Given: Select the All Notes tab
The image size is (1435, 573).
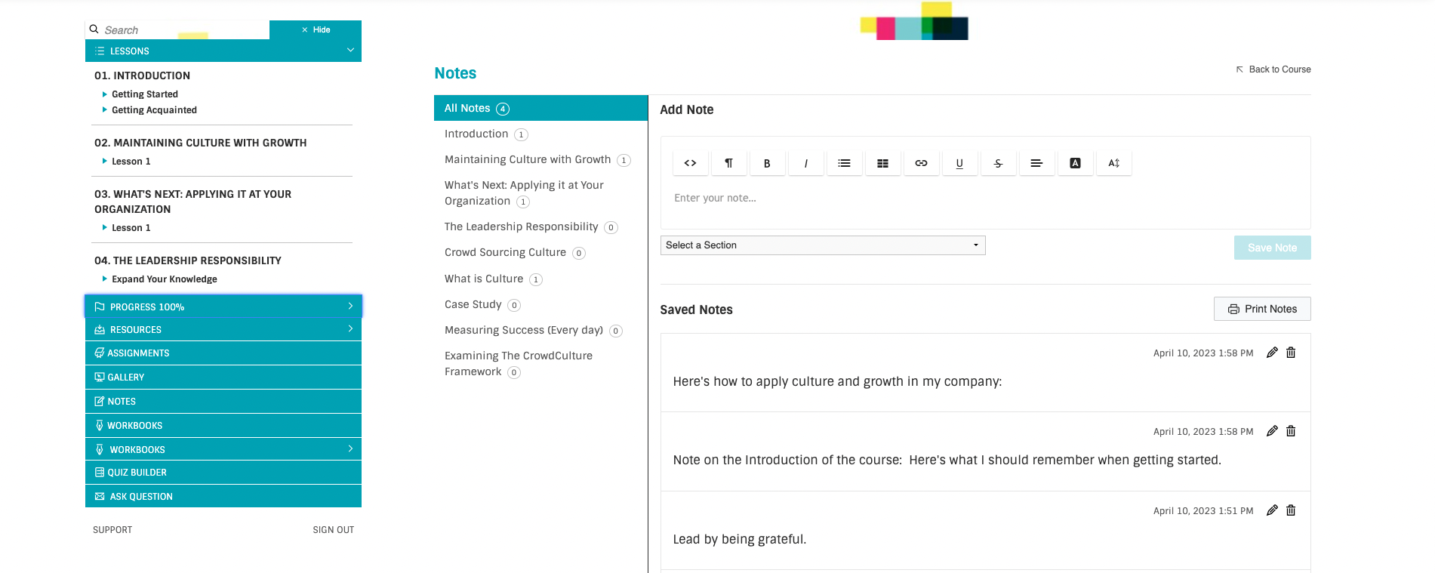Looking at the screenshot, I should point(540,108).
